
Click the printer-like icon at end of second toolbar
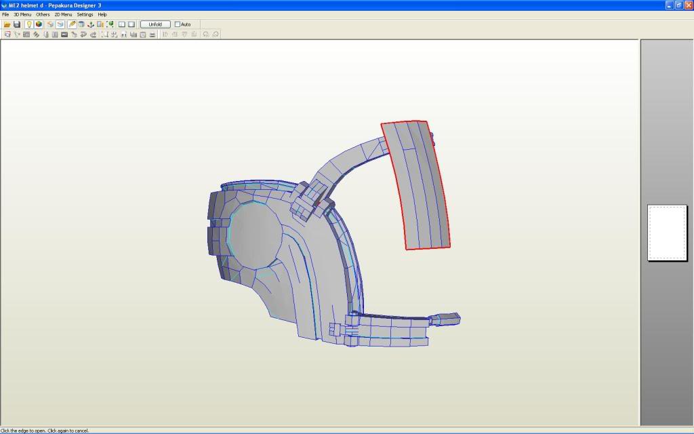[x=152, y=35]
